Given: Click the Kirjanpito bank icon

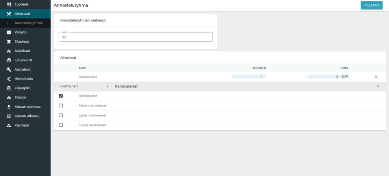Looking at the screenshot, I should [9, 88].
